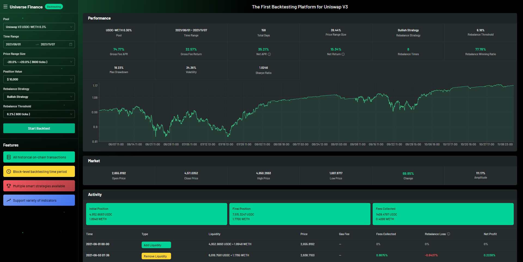This screenshot has width=523, height=262.
Task: Click the 111.17% Amplitude value
Action: point(481,173)
